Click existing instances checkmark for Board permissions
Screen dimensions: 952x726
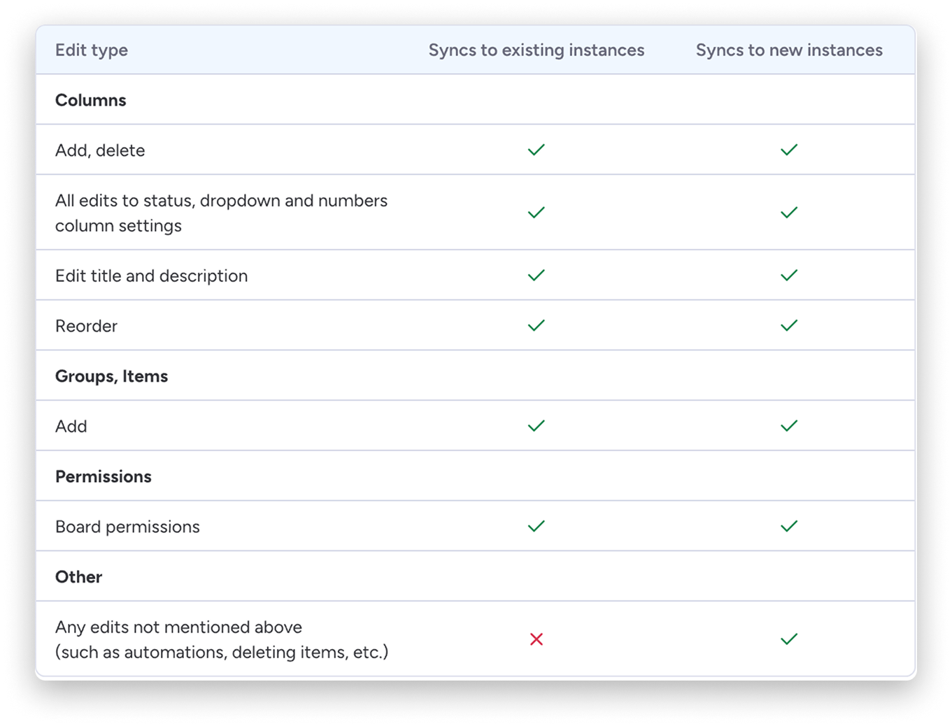point(537,526)
